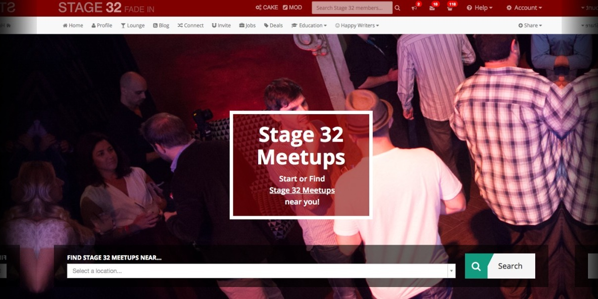
Task: Click the MOD icon link
Action: coord(292,7)
